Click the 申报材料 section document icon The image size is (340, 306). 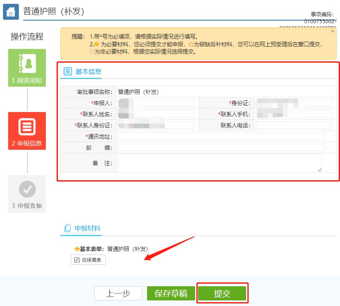[67, 228]
